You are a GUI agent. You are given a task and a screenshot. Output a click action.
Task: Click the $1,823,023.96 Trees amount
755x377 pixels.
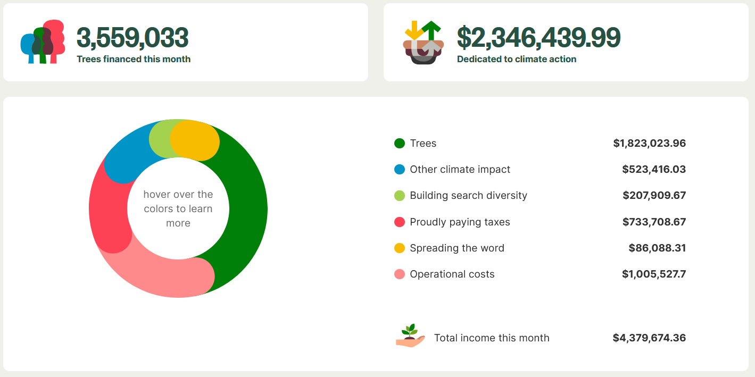[x=649, y=143]
